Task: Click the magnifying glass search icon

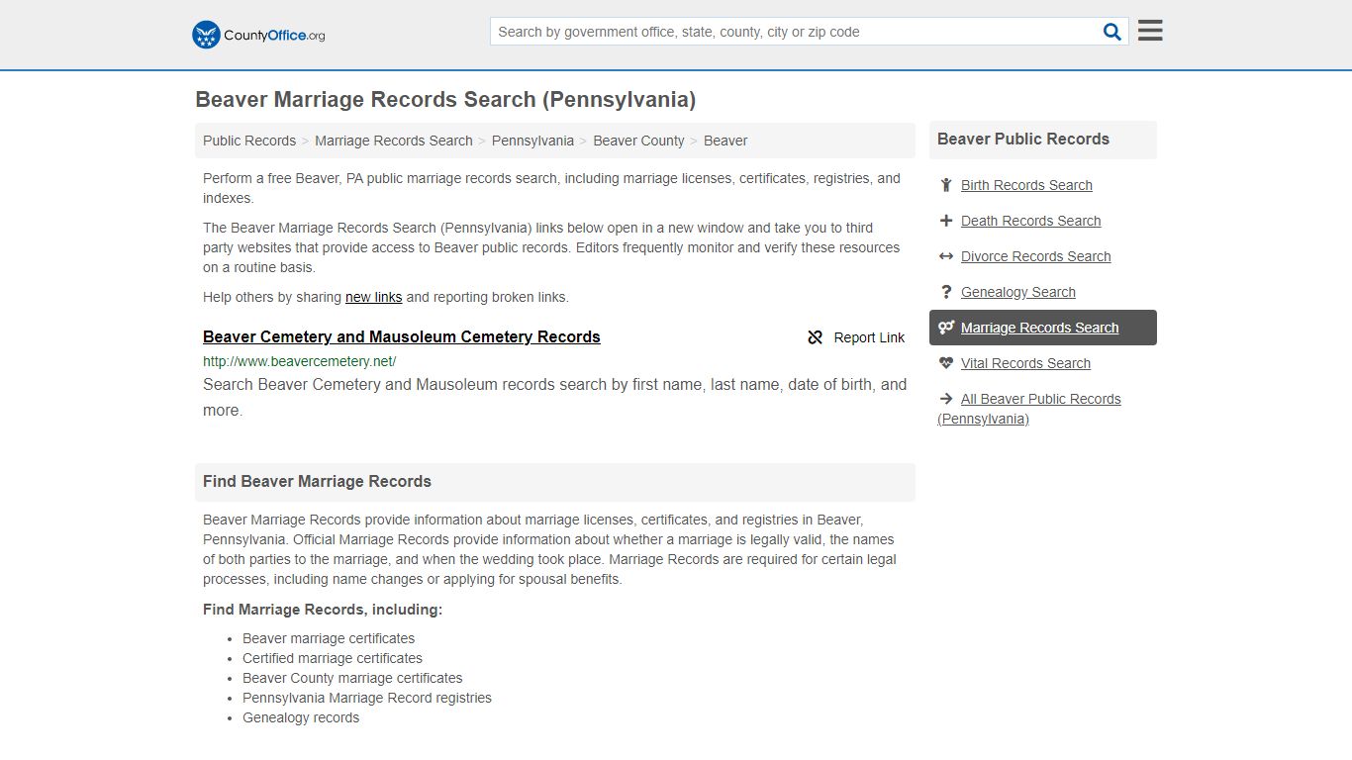Action: tap(1112, 32)
